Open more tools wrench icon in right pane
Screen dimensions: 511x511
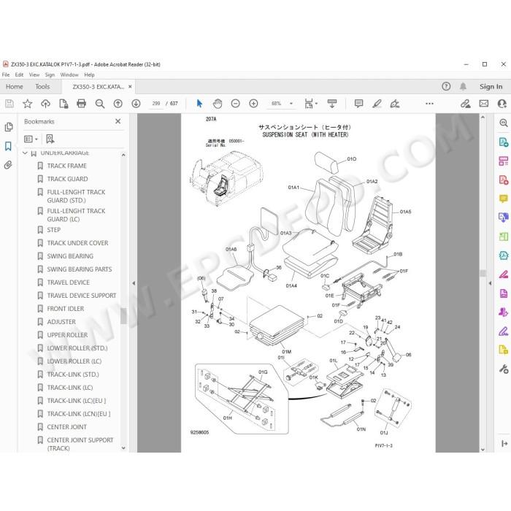(x=504, y=369)
